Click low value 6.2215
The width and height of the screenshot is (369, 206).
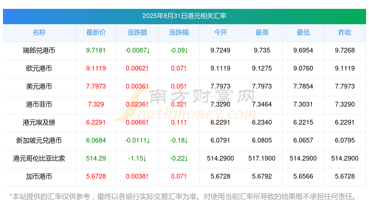click(303, 122)
